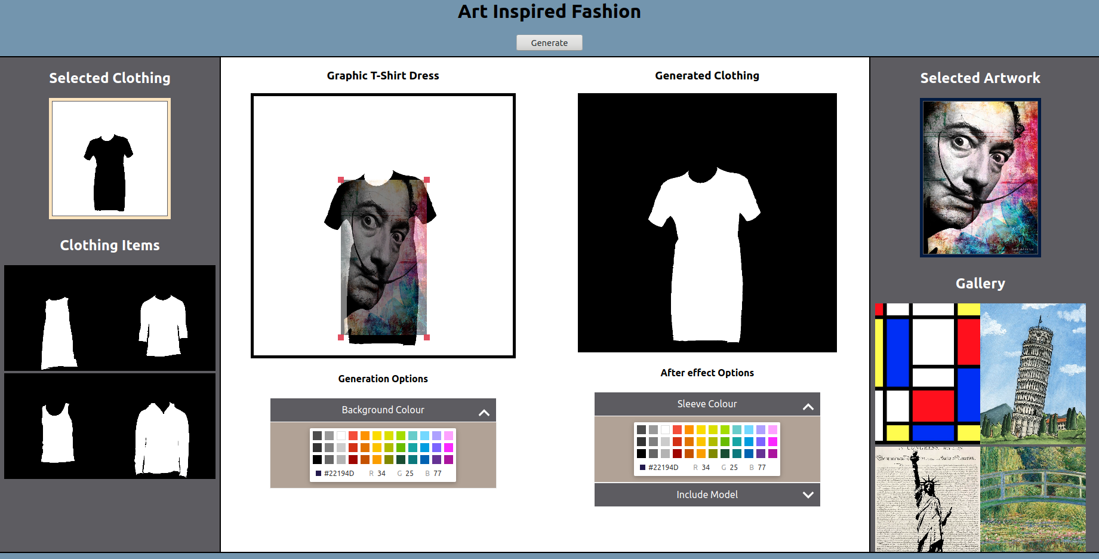
Task: Click the 'Graphic T-Shirt Dress' heading
Action: coord(383,75)
